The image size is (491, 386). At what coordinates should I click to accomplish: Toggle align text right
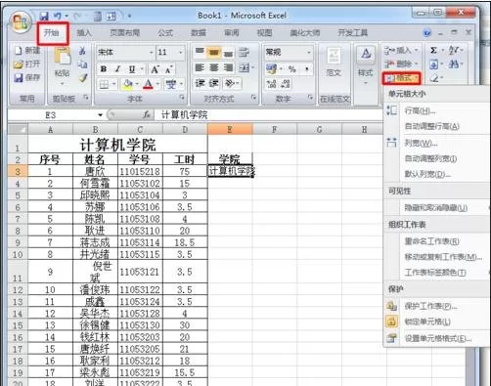coord(228,67)
